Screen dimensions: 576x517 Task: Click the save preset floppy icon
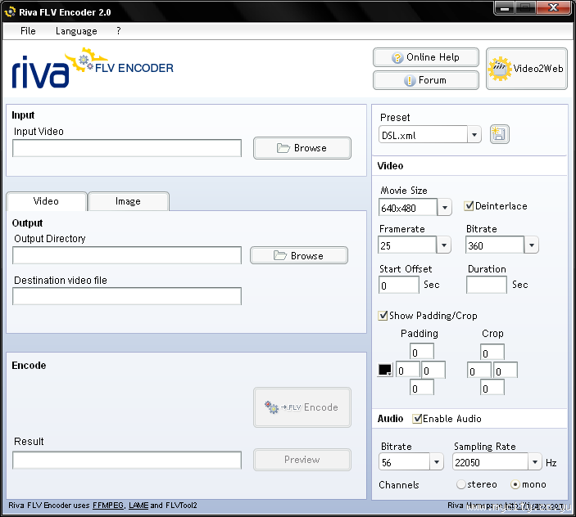[499, 134]
